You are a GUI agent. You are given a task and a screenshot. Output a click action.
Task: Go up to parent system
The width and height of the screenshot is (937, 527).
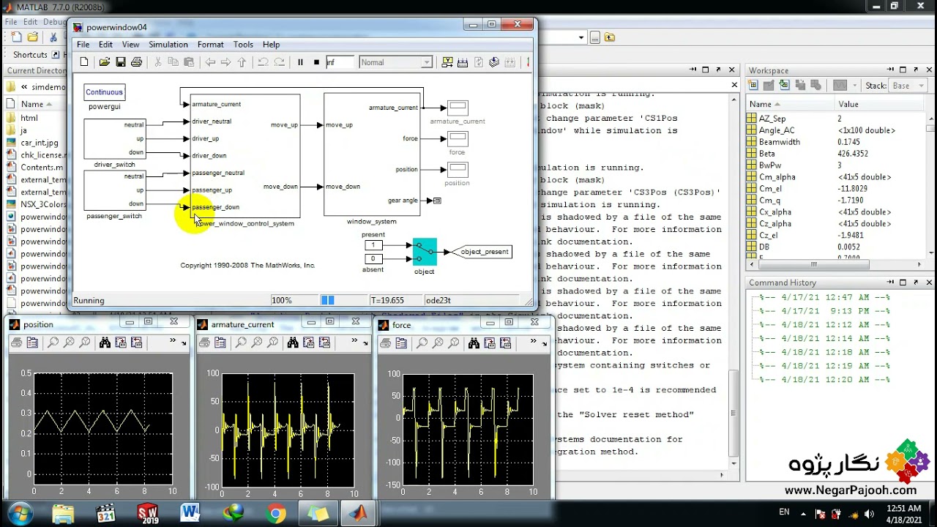click(242, 62)
